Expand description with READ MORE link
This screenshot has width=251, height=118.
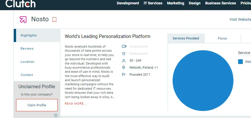point(75,104)
